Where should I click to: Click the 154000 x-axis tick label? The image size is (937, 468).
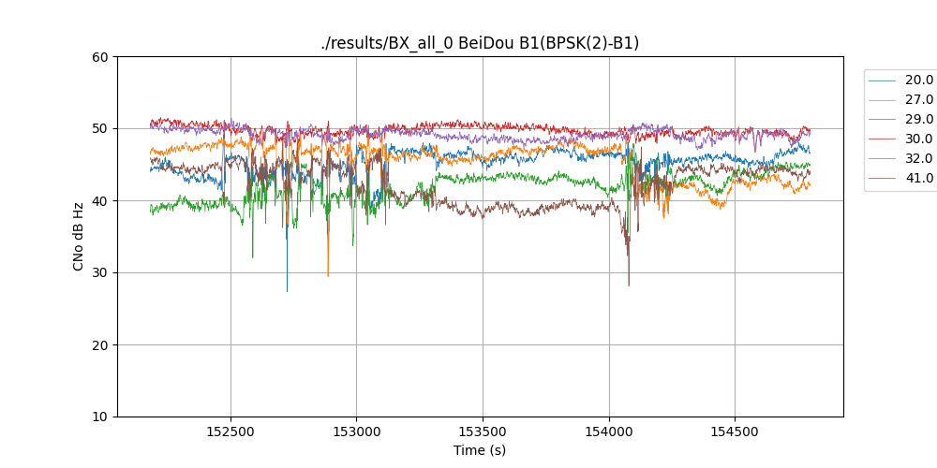(609, 431)
